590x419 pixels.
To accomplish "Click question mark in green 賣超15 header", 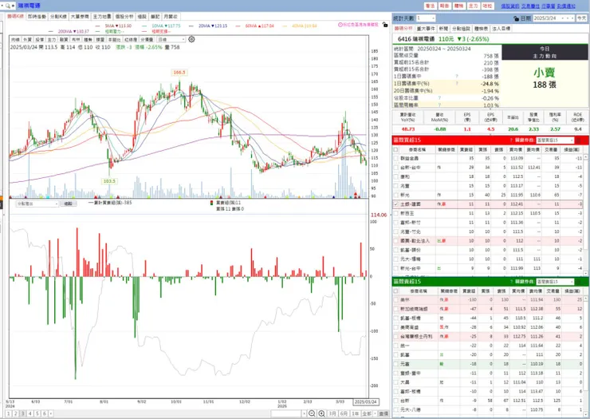I will pyautogui.click(x=511, y=282).
